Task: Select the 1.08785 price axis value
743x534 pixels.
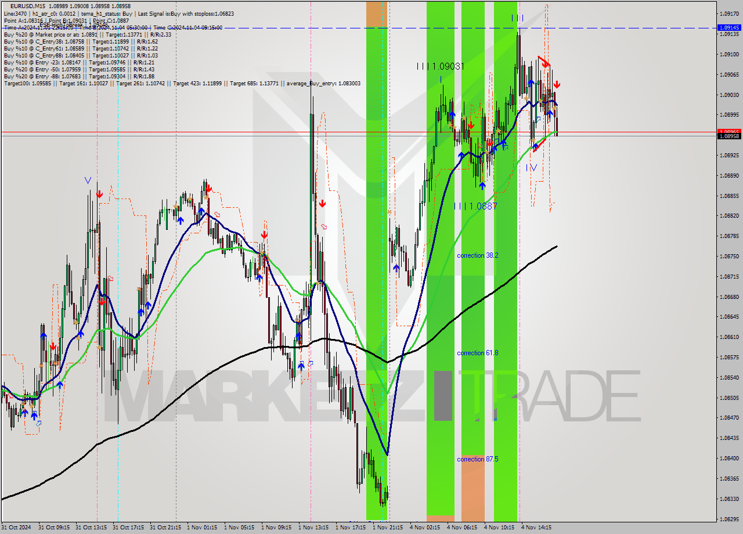Action: tap(729, 236)
